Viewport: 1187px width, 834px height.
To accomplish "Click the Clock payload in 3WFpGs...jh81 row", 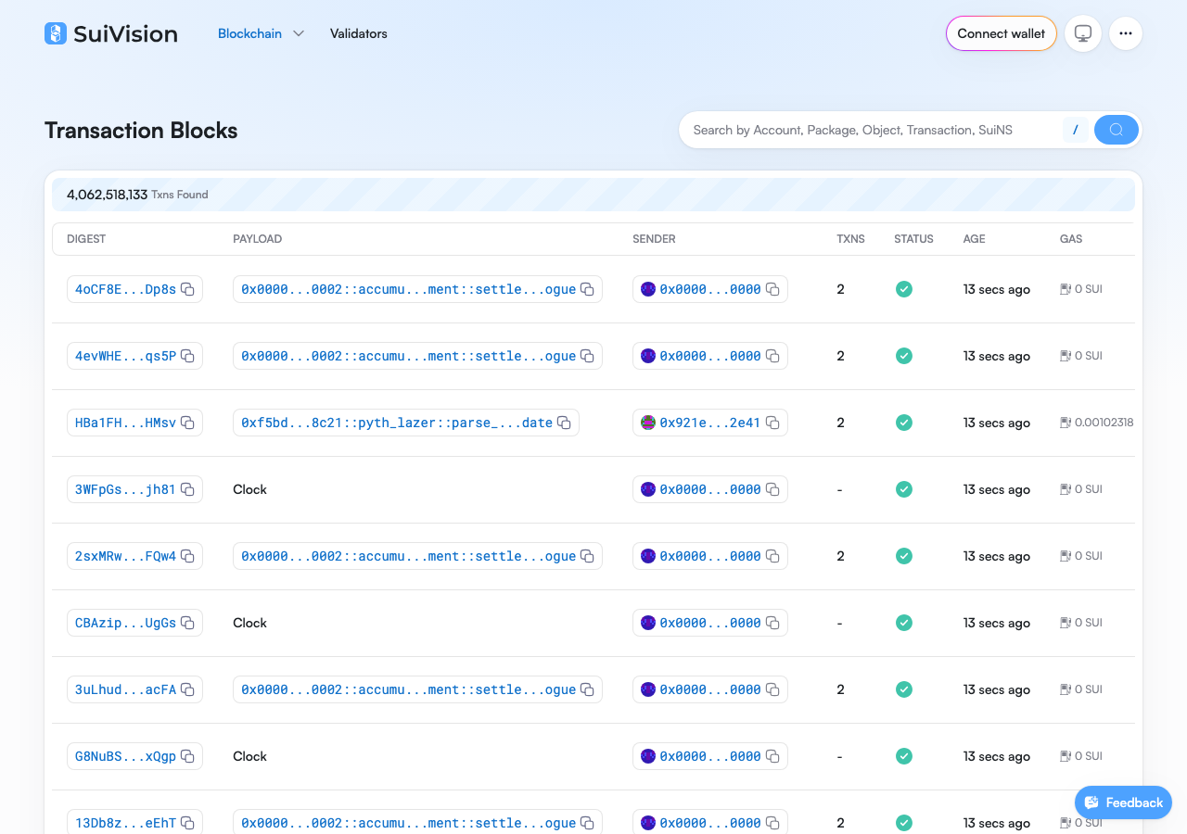I will point(249,489).
